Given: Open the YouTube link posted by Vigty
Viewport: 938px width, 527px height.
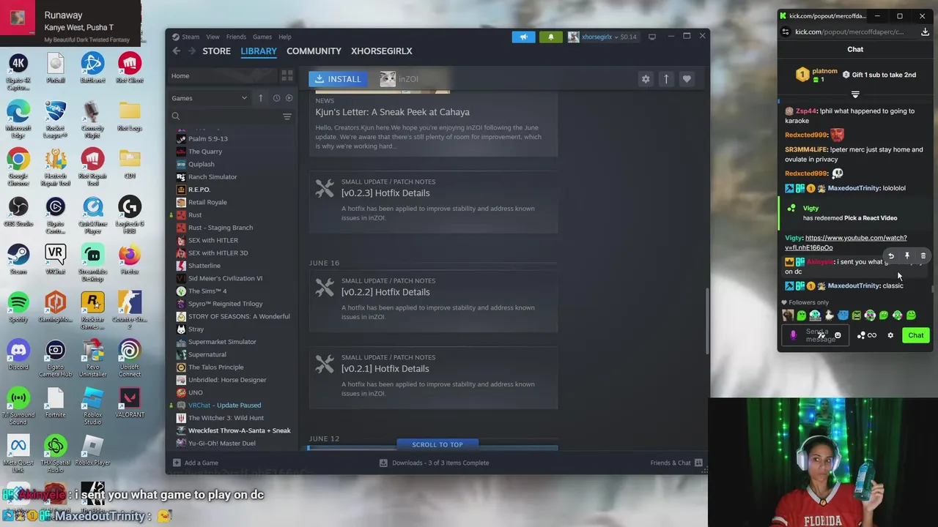Looking at the screenshot, I should (846, 242).
